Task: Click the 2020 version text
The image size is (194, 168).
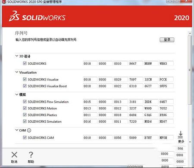Action: tap(181, 18)
